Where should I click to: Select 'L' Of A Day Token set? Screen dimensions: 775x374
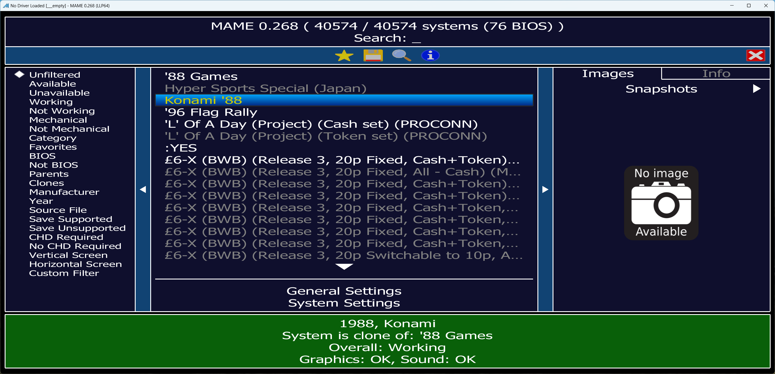344,136
